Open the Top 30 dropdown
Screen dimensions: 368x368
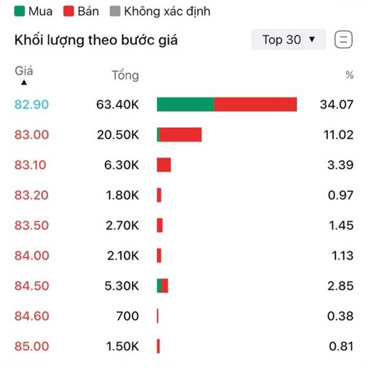(x=289, y=40)
